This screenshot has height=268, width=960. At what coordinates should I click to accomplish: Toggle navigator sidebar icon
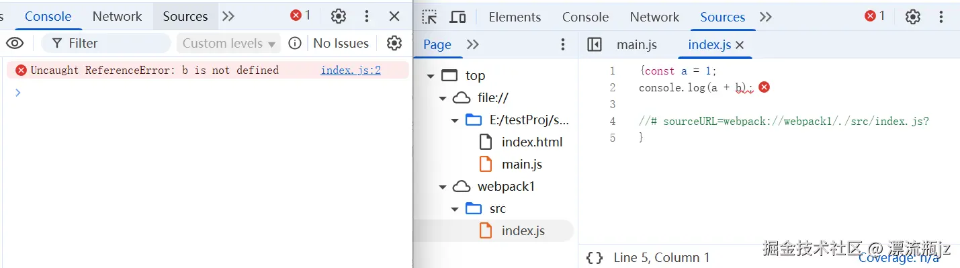[x=594, y=44]
